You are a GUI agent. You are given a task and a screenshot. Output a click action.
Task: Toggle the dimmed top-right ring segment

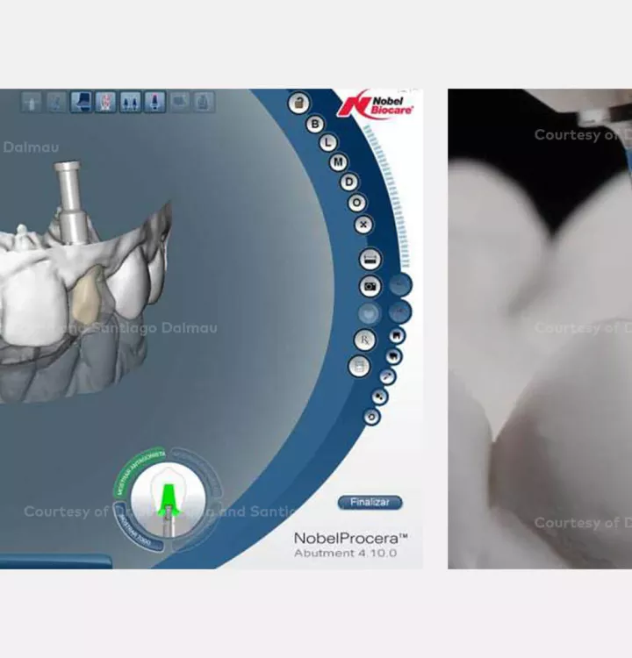(201, 469)
